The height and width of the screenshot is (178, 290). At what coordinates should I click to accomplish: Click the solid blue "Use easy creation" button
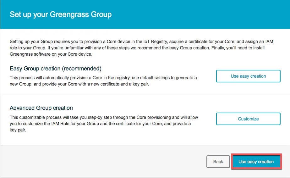point(256,162)
